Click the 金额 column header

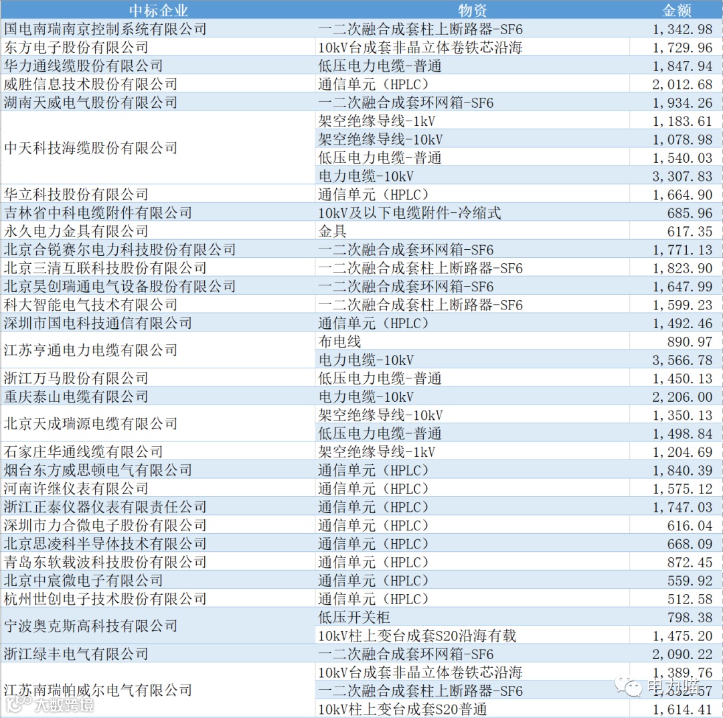pos(676,9)
